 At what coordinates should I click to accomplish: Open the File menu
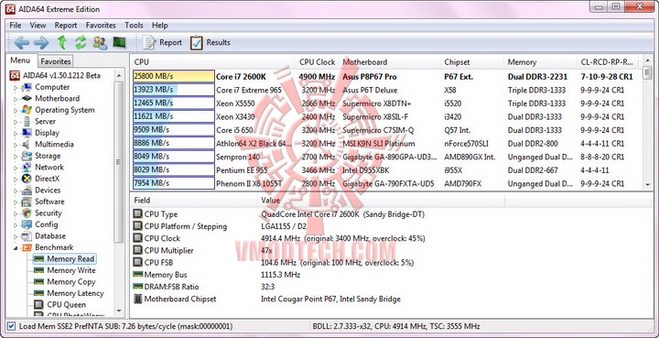point(16,26)
